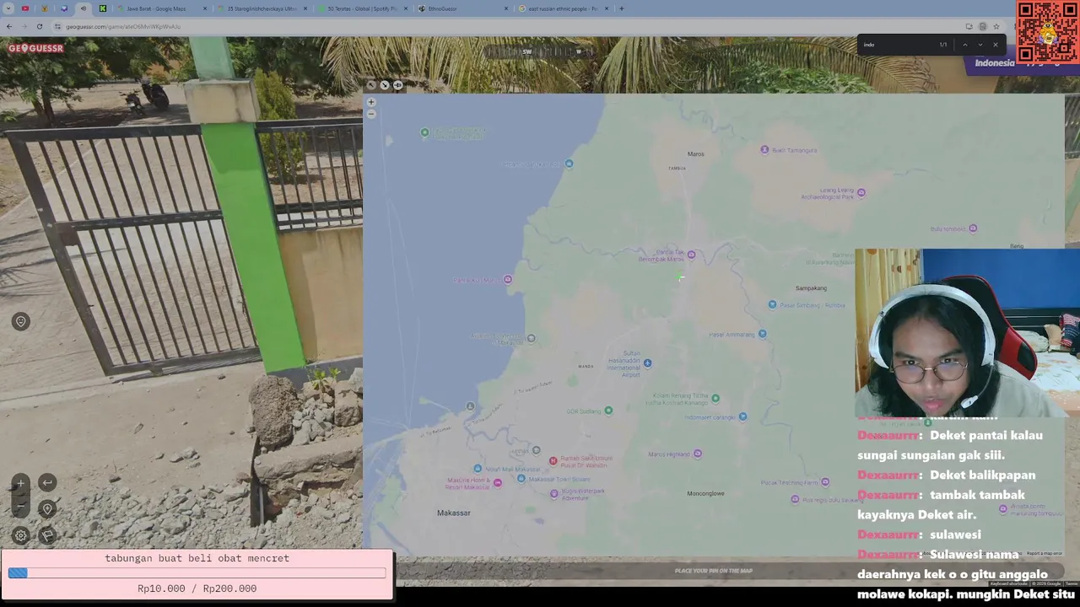Click the Indonesia label near top right
Screen dimensions: 1080x607
pos(995,63)
